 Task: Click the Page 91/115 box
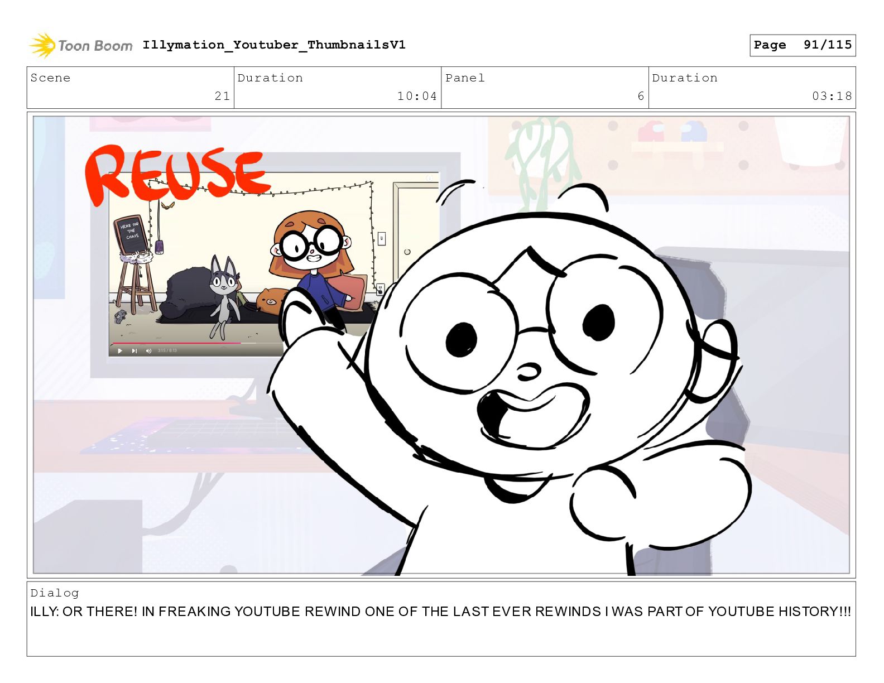pos(803,45)
